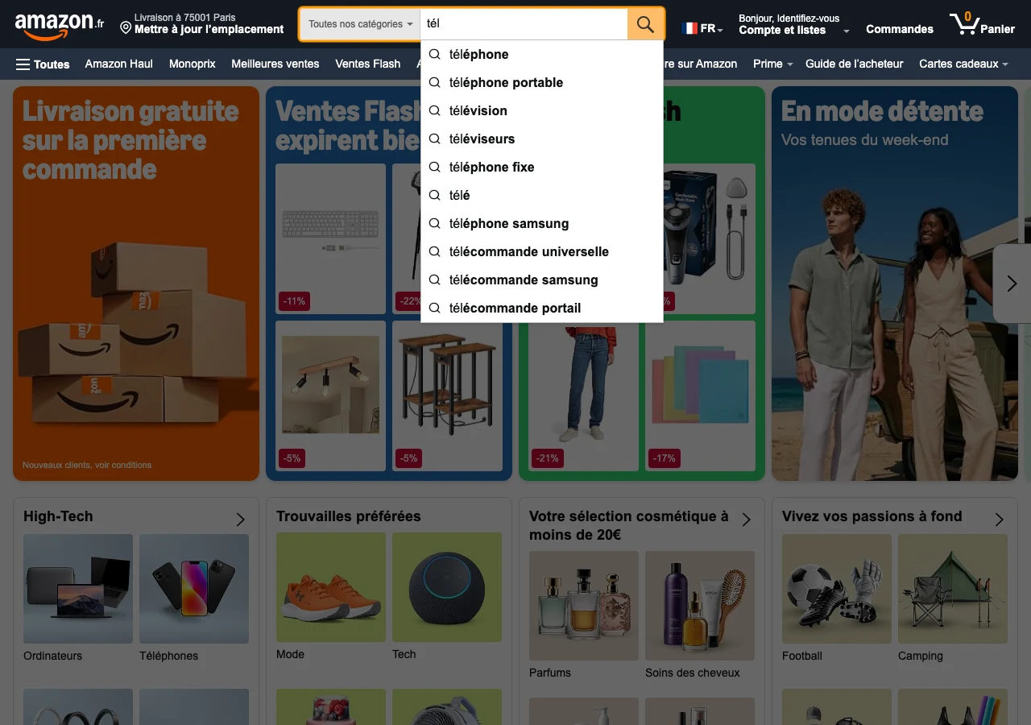Open the Toutes hamburger menu
The image size is (1031, 725).
click(x=43, y=64)
